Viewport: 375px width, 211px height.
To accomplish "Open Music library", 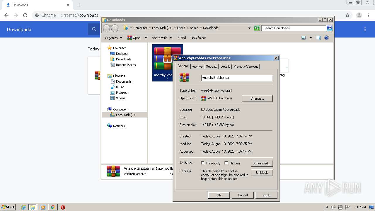I will [x=120, y=87].
